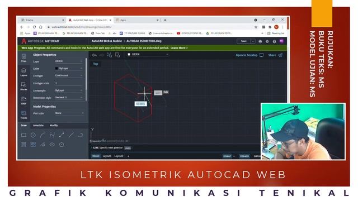358x201 pixels.
Task: Select the Layout1 tab
Action: pyautogui.click(x=107, y=156)
